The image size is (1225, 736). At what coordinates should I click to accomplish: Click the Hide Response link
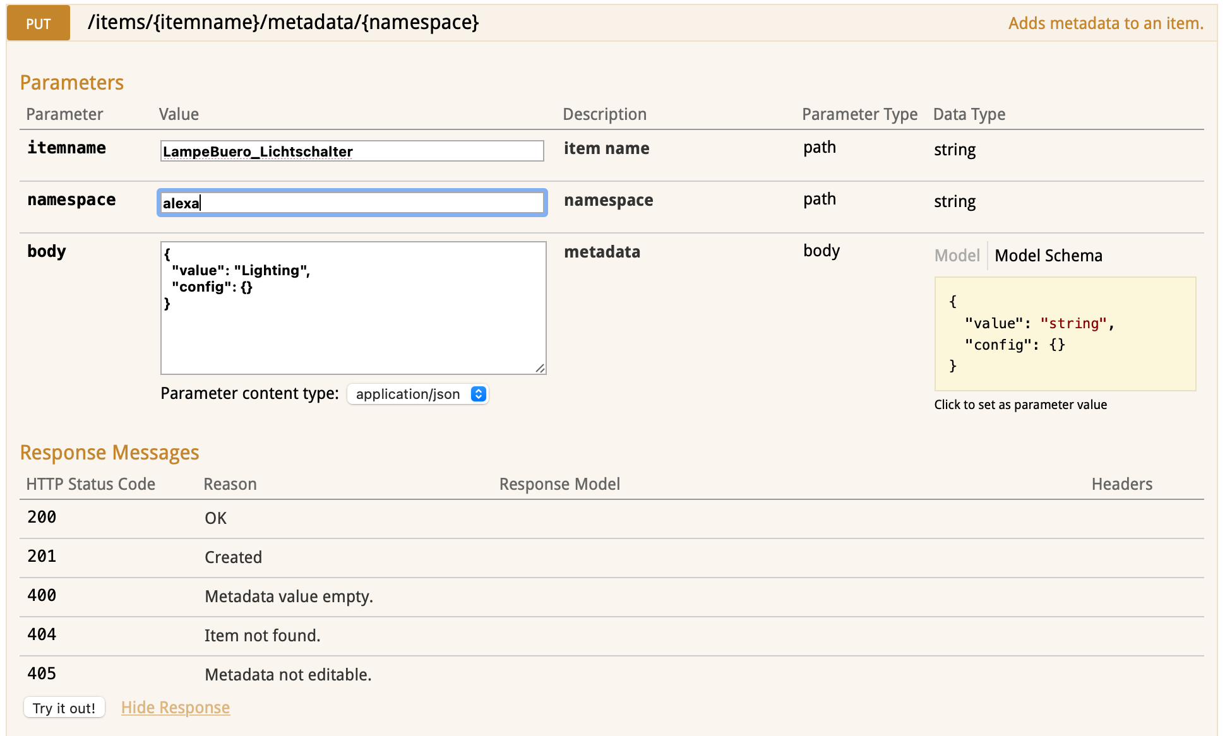[176, 708]
